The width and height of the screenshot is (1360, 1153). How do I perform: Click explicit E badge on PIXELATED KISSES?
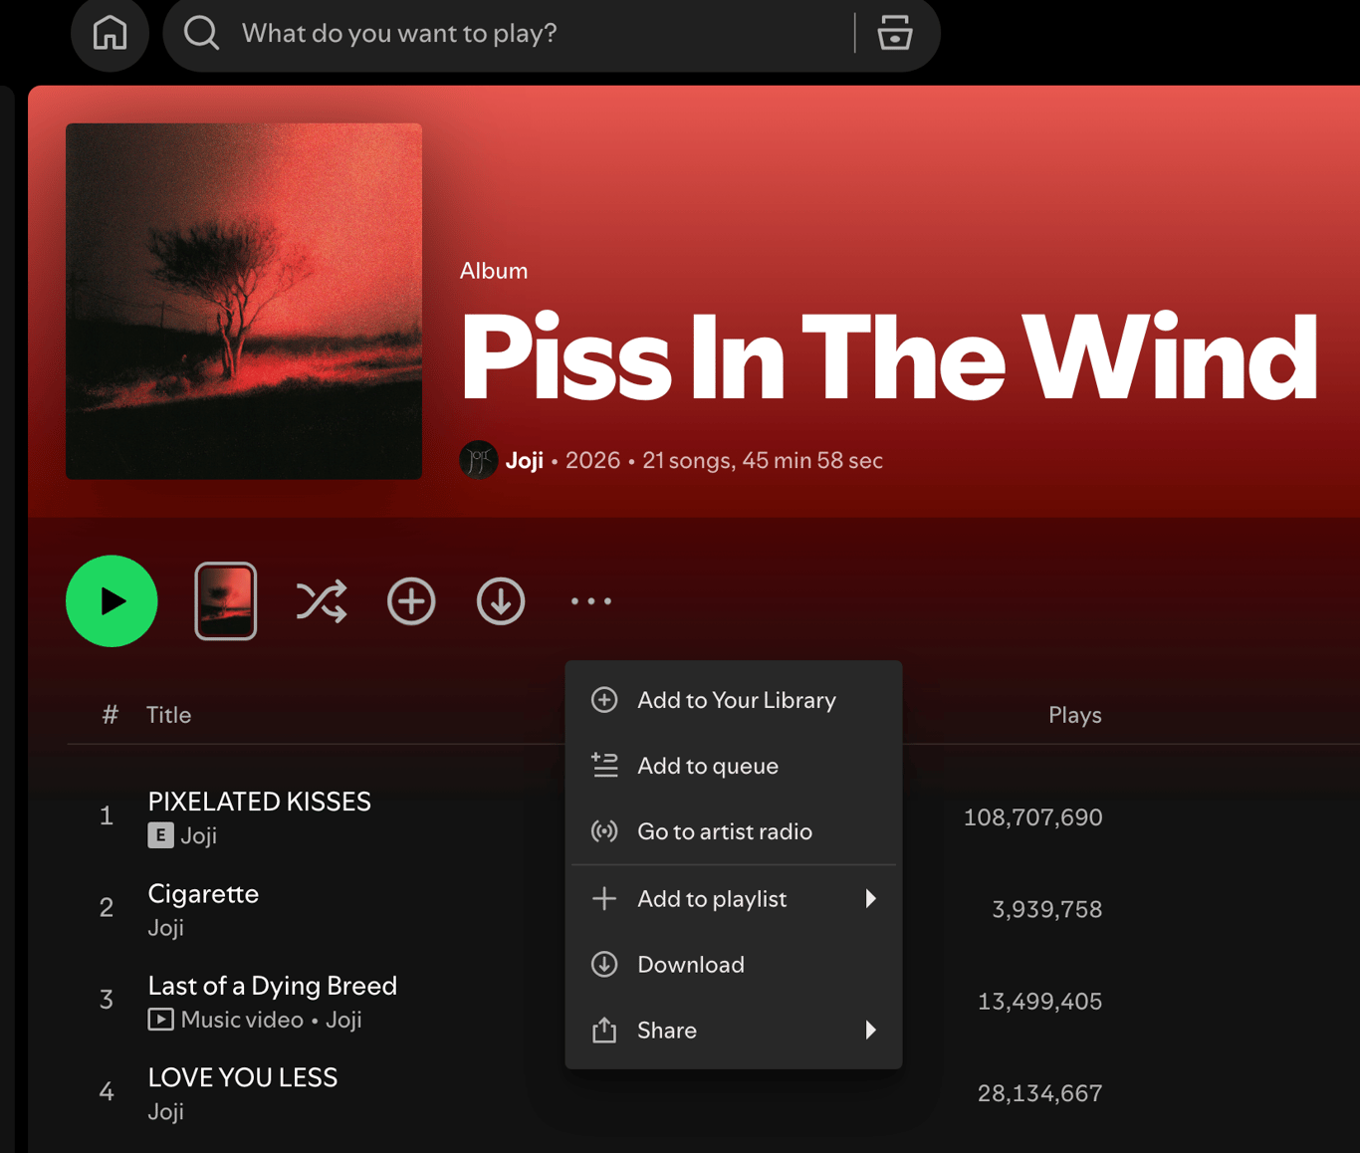160,835
